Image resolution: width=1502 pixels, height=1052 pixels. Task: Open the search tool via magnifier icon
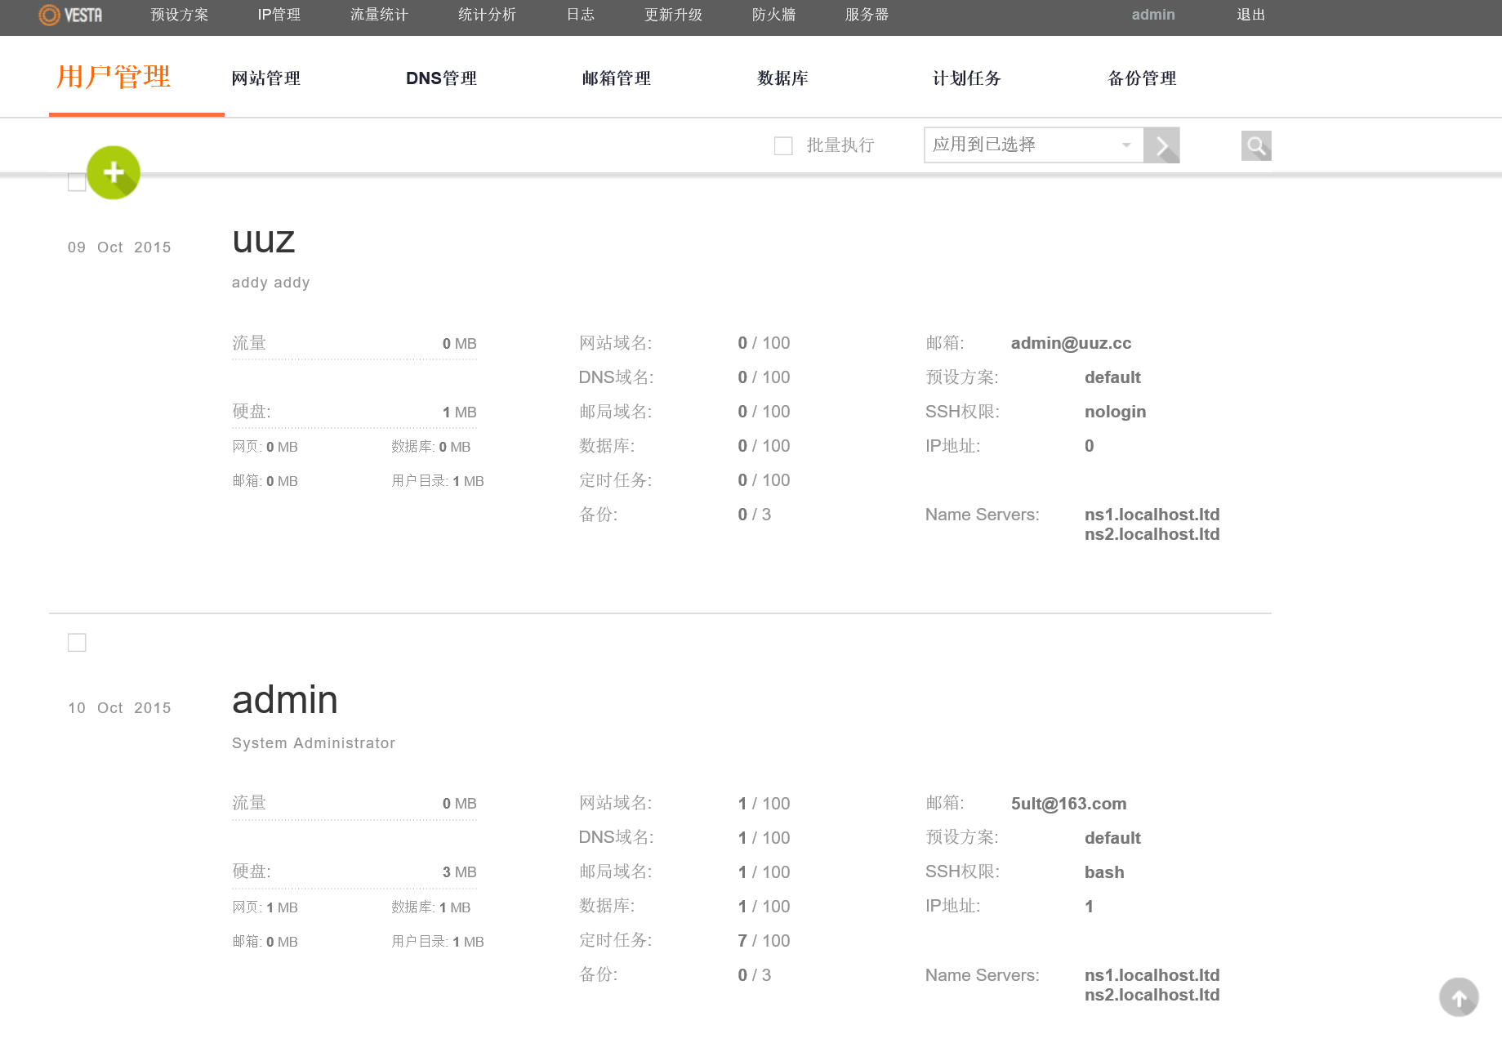1255,145
